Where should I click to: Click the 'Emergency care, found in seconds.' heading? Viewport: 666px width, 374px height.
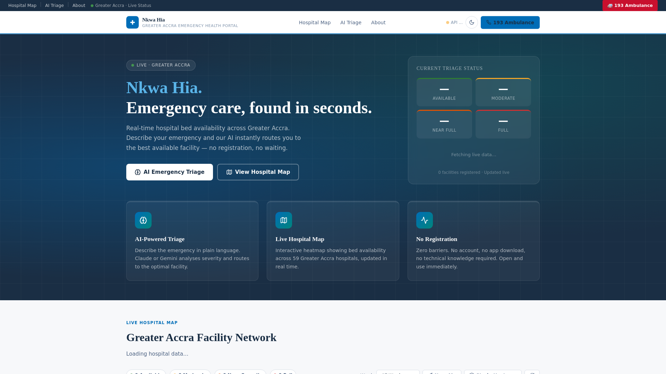tap(249, 108)
